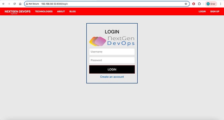
Task: Open the TECHNOLOGIES nav item
Action: (x=44, y=12)
